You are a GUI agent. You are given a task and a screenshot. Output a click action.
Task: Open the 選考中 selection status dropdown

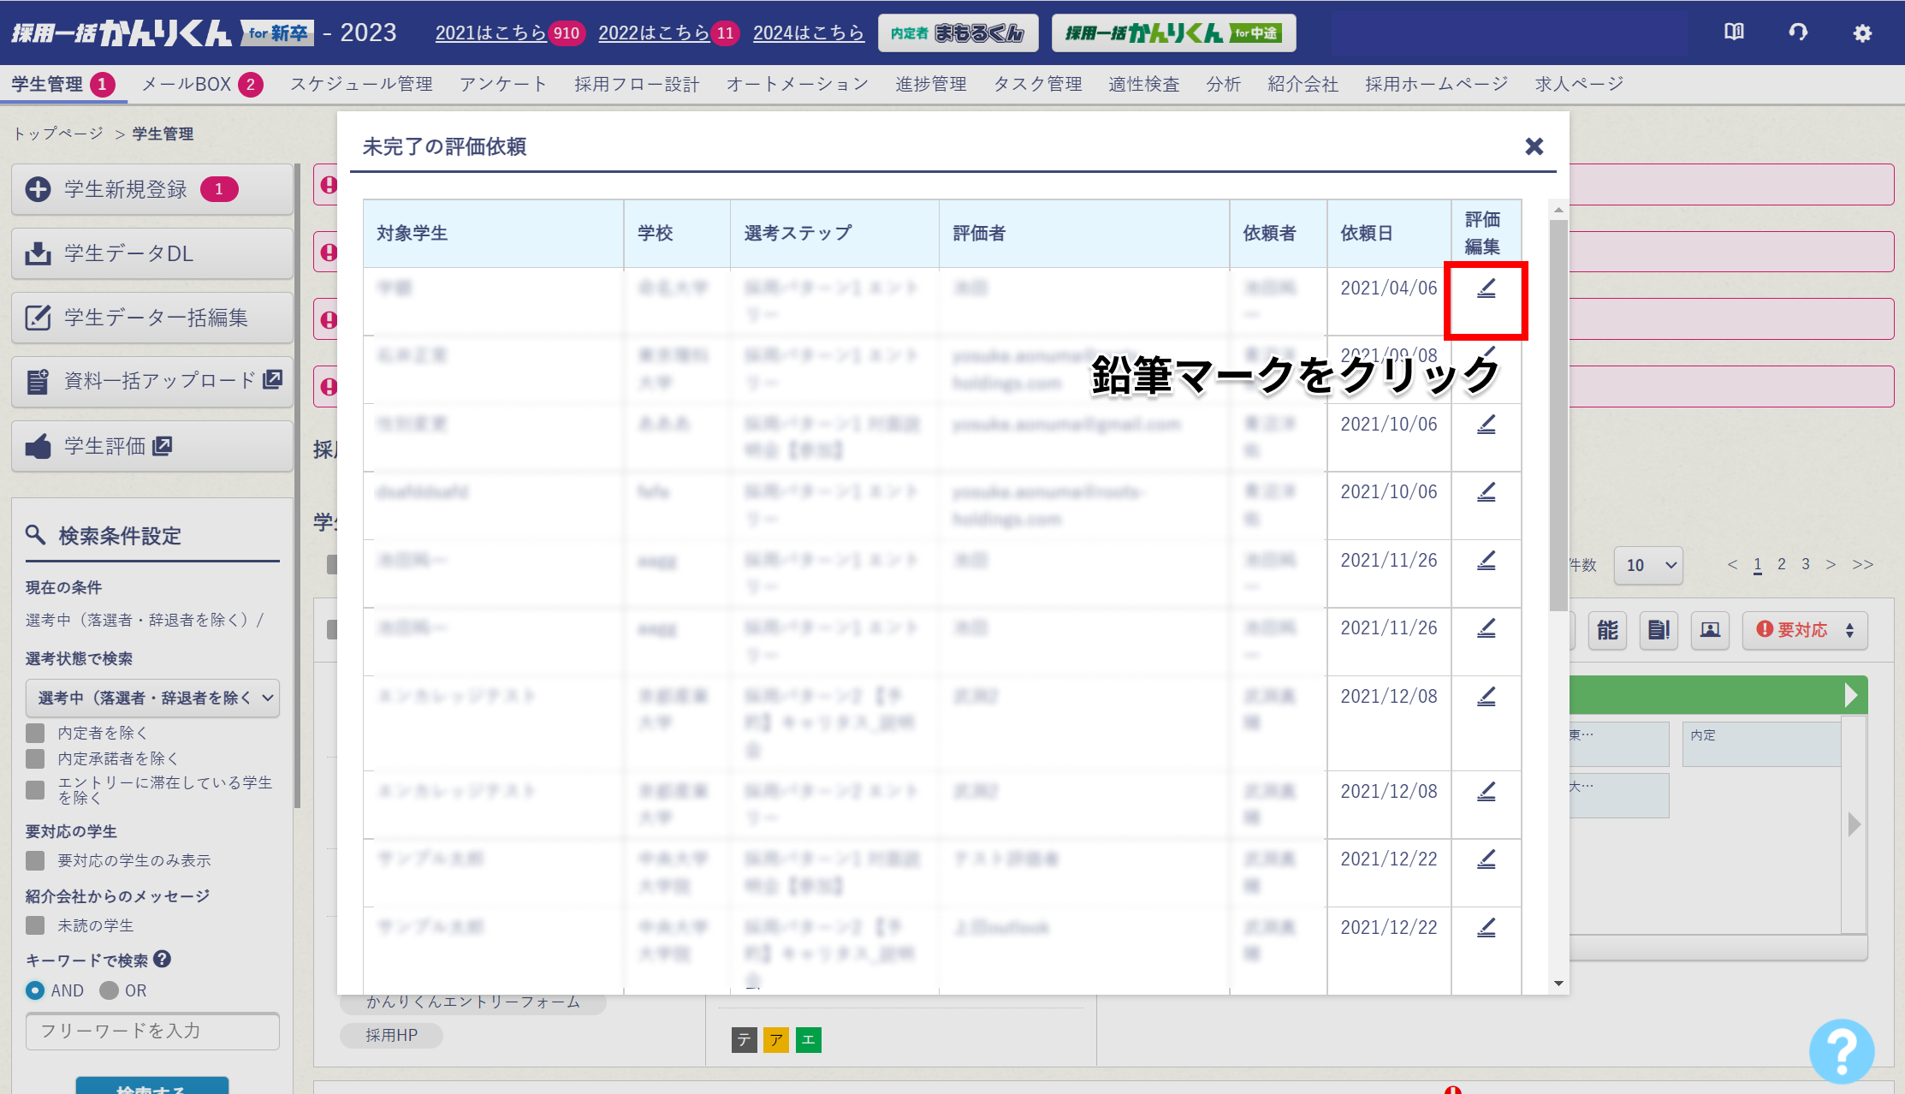point(152,698)
